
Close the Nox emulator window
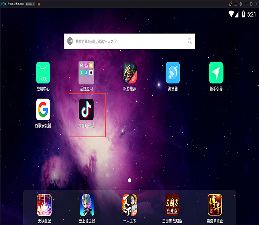click(256, 4)
